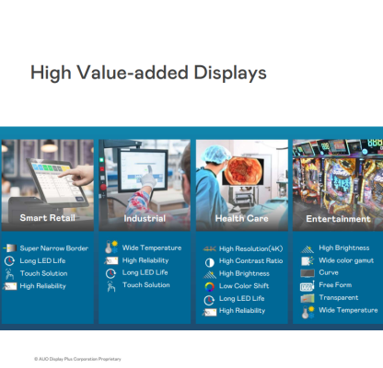Click the 'High Contrast Ratio' text
Image resolution: width=383 pixels, height=368 pixels.
251,261
